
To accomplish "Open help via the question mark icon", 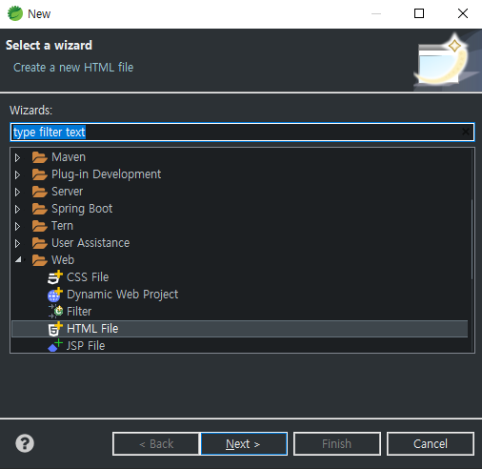I will pyautogui.click(x=25, y=443).
